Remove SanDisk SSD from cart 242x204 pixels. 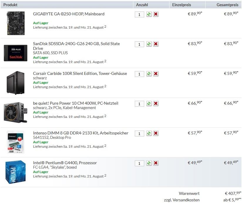pyautogui.click(x=156, y=44)
